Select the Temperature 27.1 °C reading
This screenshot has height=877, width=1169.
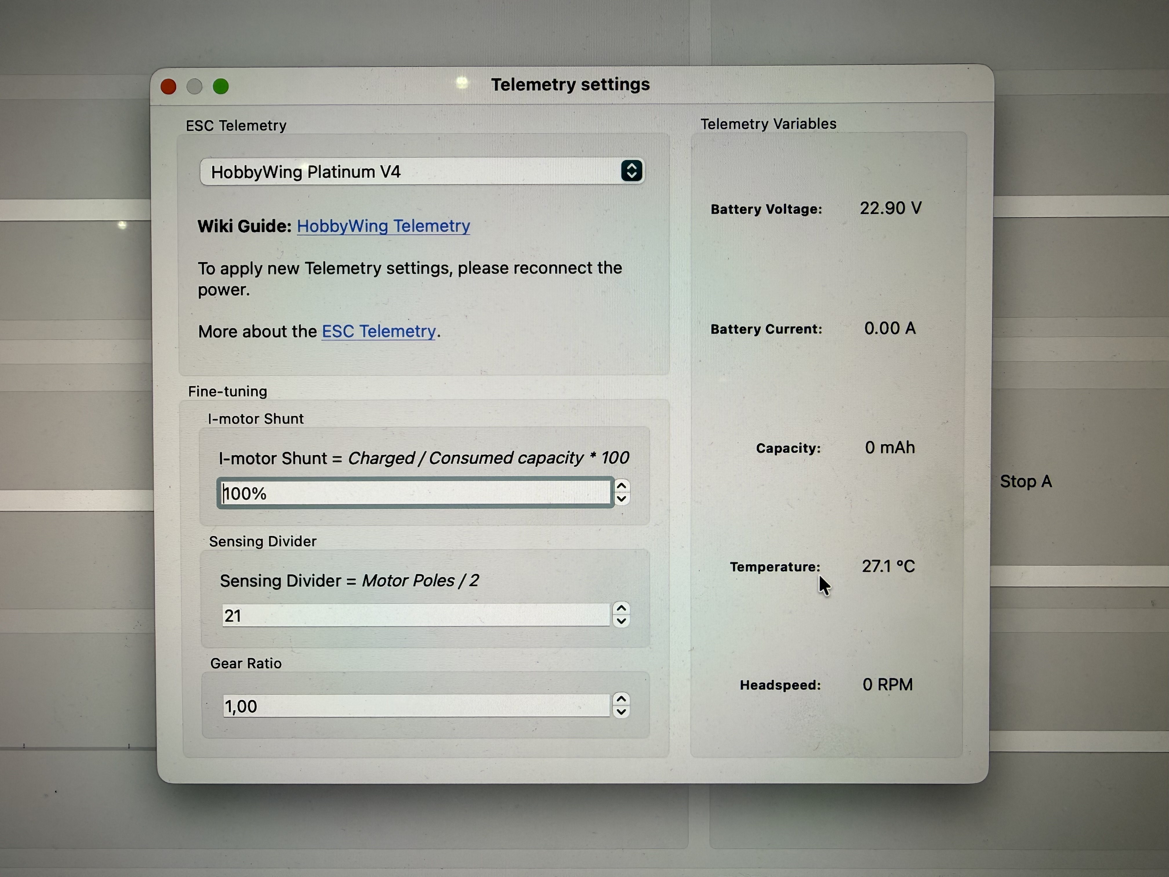(x=888, y=567)
